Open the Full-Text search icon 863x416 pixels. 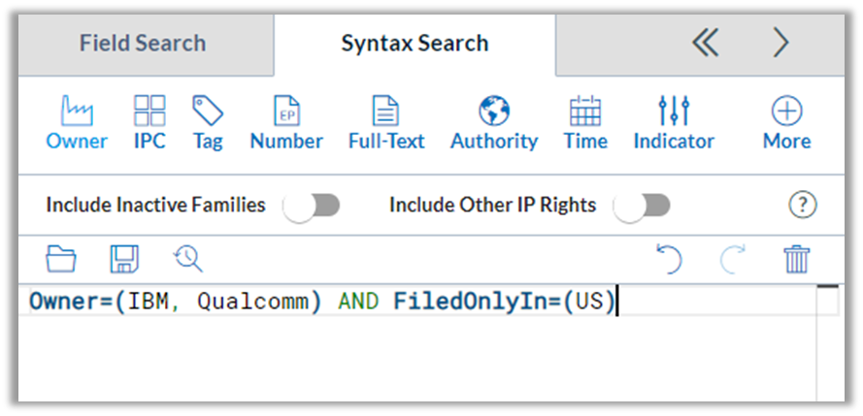point(385,111)
